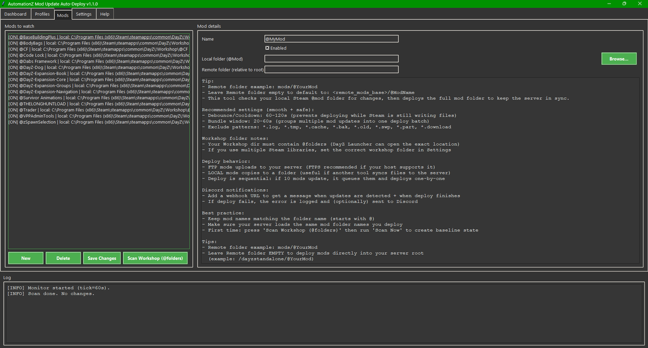Select @Survivor Animations mod row
The image size is (648, 348).
(x=99, y=98)
